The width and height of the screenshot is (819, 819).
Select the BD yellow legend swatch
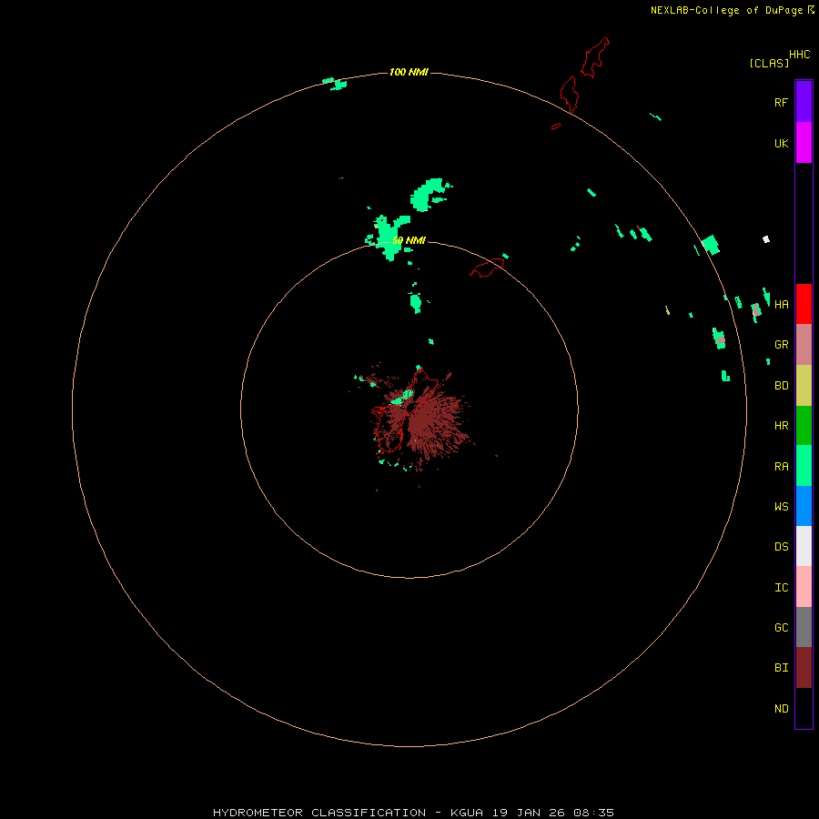804,386
